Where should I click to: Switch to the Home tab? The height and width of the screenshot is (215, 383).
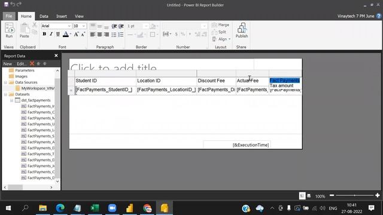tap(26, 16)
